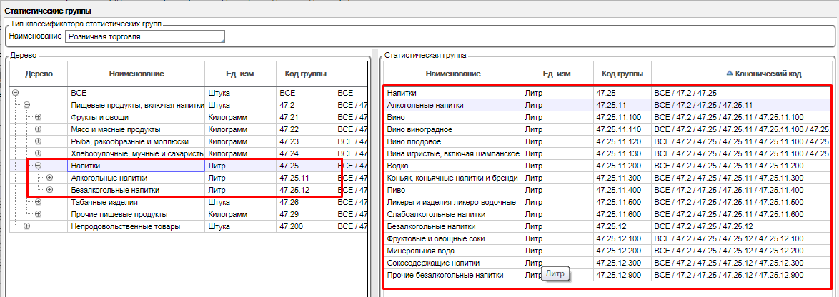
Task: Expand the Табачные изделия node
Action: (39, 202)
